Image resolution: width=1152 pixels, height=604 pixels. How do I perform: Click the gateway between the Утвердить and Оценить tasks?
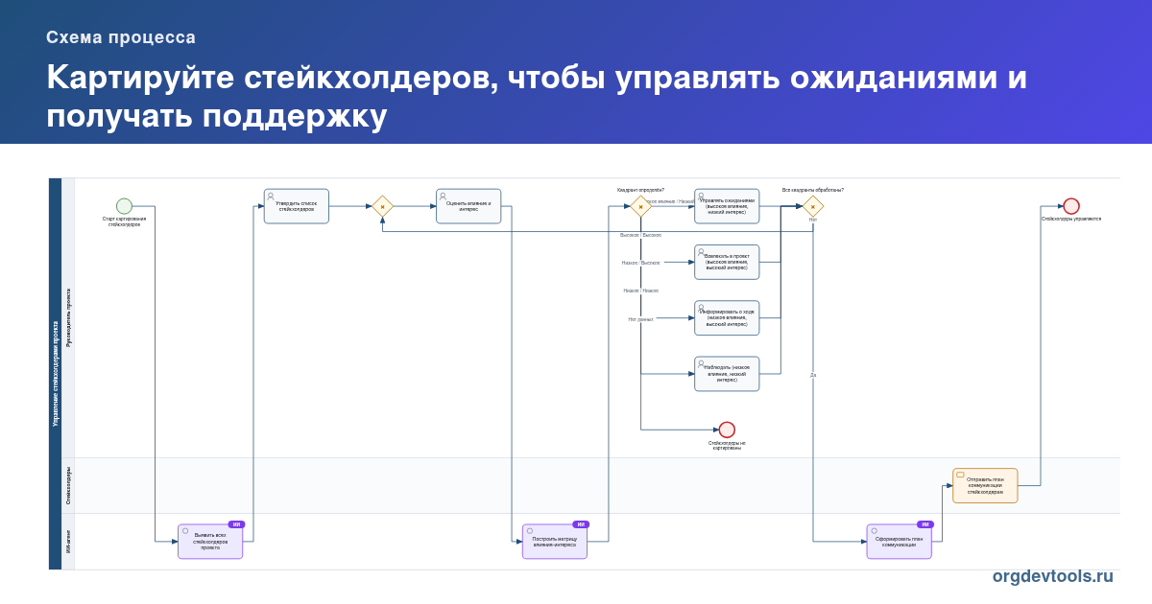(x=382, y=206)
